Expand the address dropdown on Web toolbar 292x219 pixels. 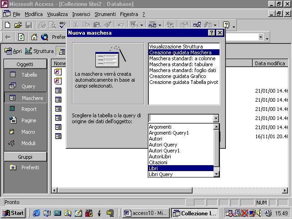(261, 37)
